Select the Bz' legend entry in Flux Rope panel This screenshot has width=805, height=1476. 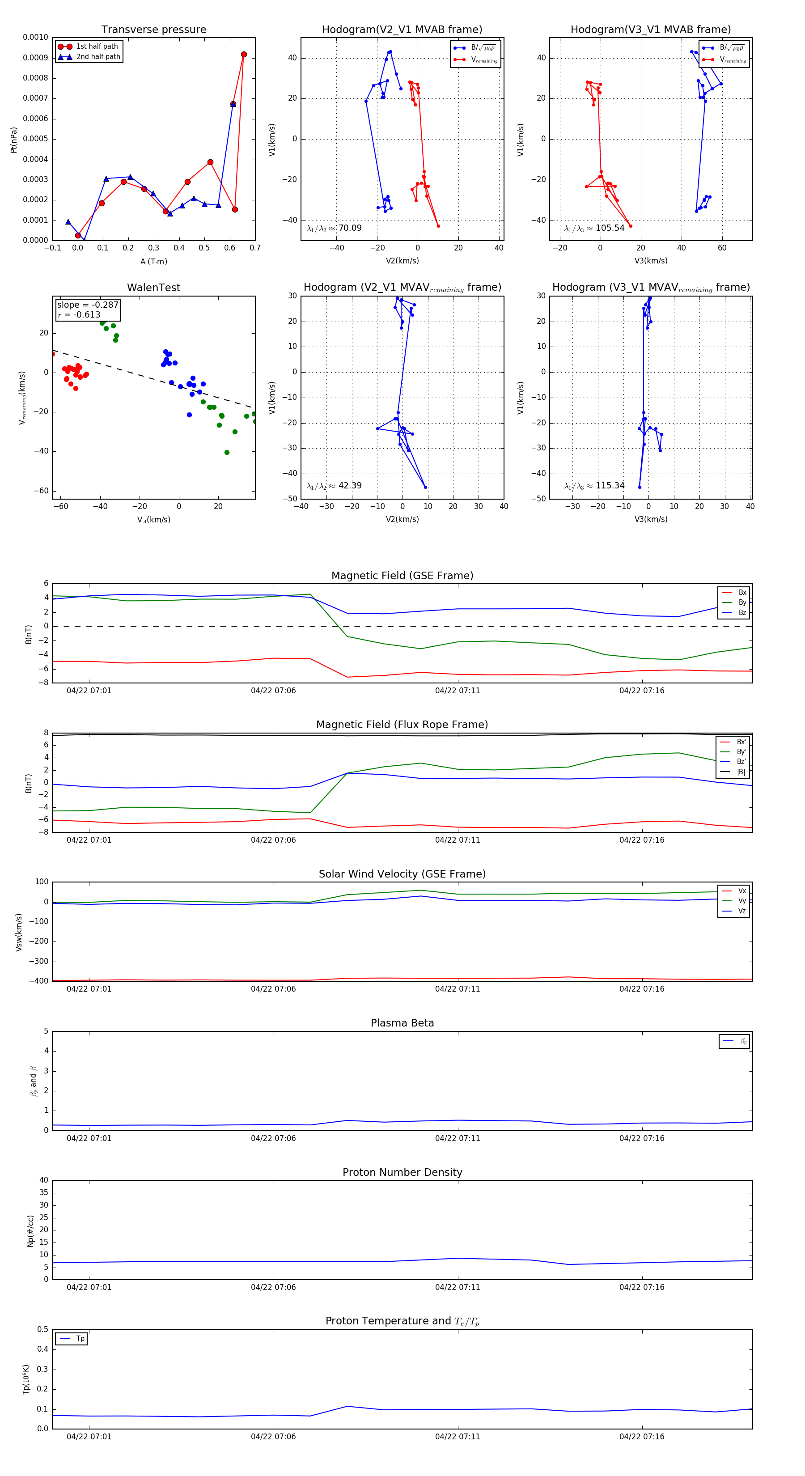pyautogui.click(x=733, y=762)
